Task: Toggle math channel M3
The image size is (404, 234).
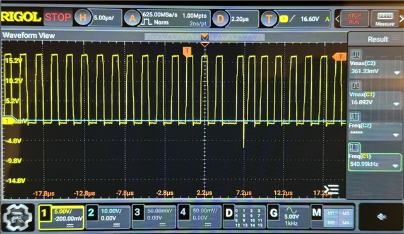Action: [x=345, y=213]
